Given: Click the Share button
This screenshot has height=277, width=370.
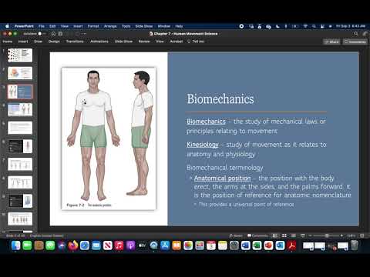Looking at the screenshot, I should (x=331, y=42).
